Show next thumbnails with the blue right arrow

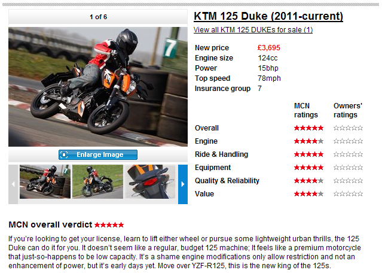pyautogui.click(x=183, y=184)
